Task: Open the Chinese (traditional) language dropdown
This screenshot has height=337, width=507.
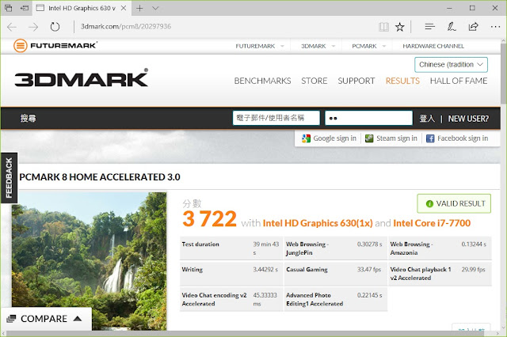Action: (451, 65)
